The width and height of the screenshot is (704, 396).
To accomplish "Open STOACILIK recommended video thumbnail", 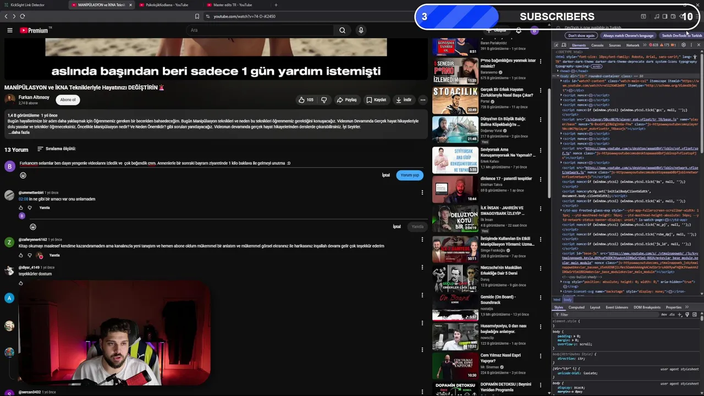I will 455,101.
